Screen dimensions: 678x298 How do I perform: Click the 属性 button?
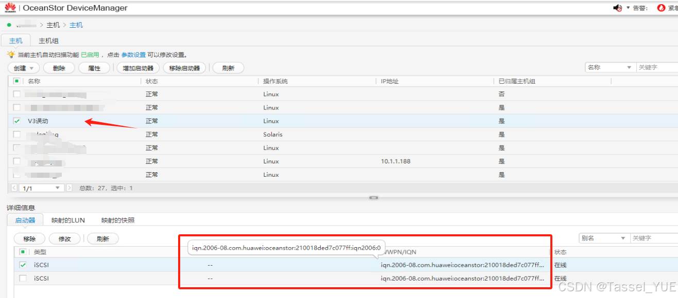click(x=95, y=68)
